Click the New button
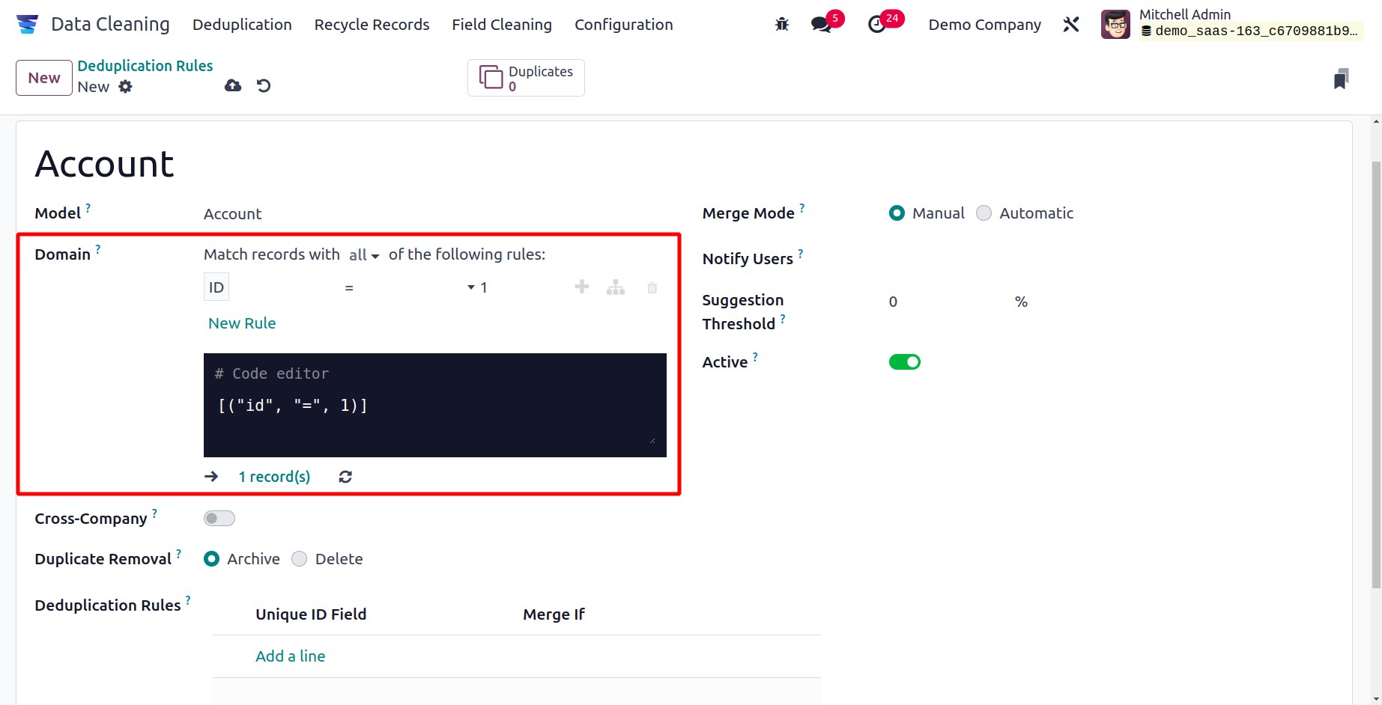 (x=44, y=78)
